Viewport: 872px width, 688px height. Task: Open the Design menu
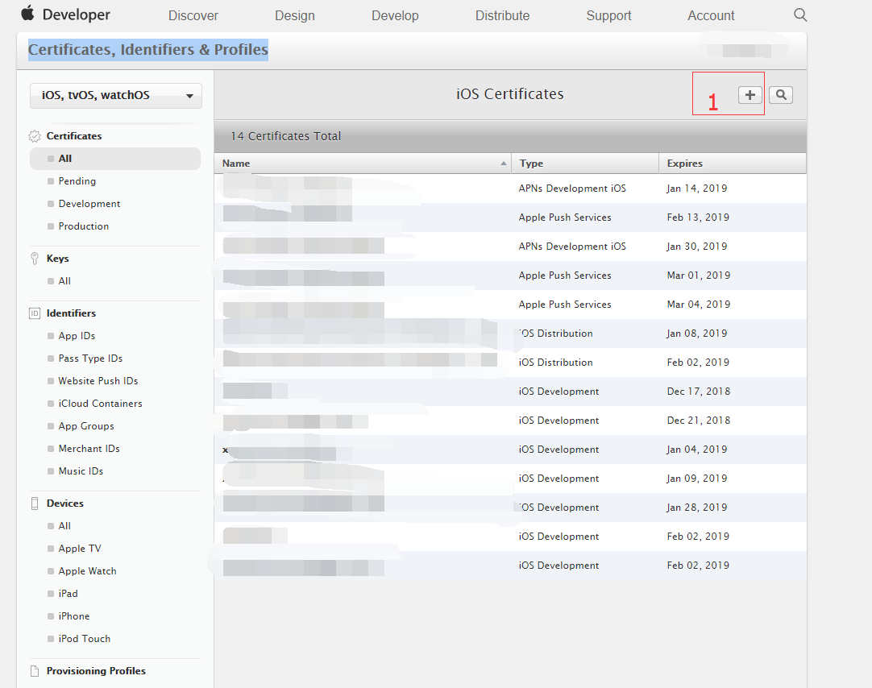coord(295,15)
